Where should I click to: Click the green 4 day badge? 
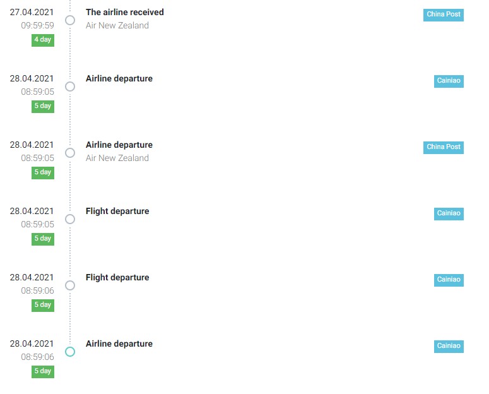point(43,40)
